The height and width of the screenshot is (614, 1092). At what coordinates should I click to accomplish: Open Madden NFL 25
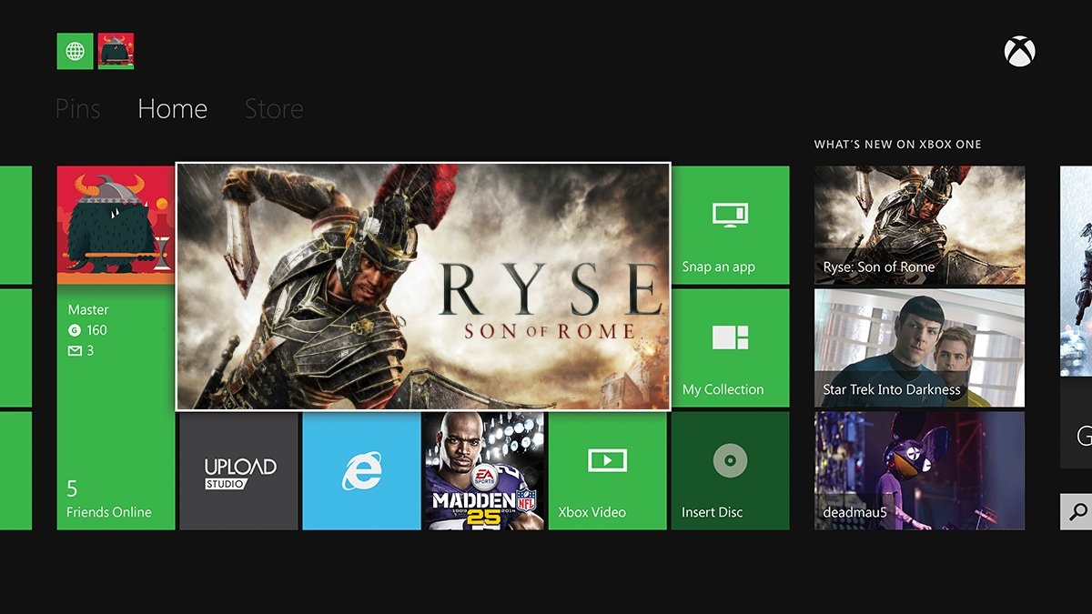pyautogui.click(x=483, y=470)
